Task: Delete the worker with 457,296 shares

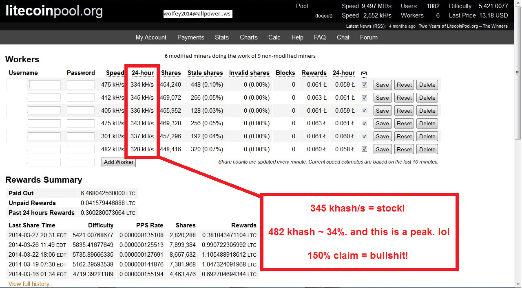Action: click(427, 137)
